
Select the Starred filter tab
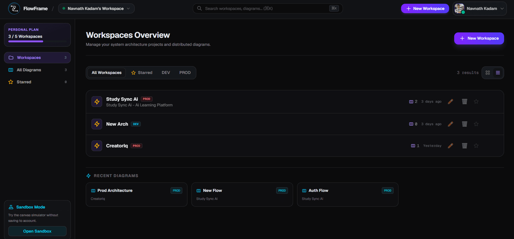(142, 73)
